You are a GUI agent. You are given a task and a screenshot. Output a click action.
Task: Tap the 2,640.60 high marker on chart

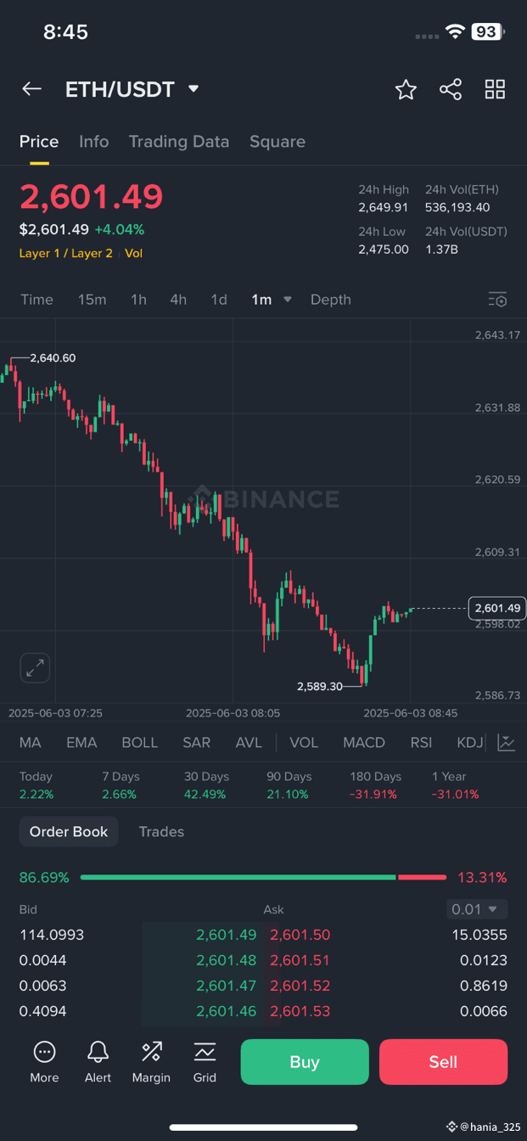(53, 358)
